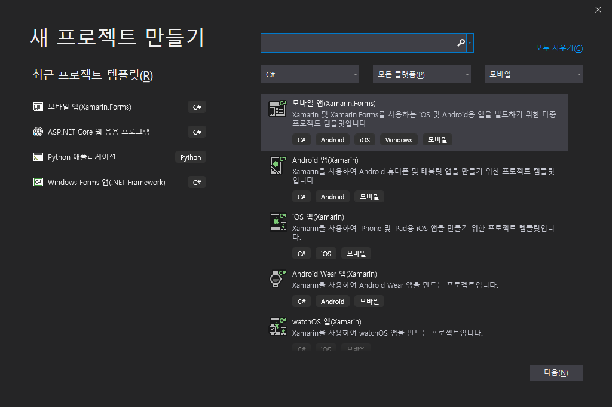Click iOS tag under iOS 앱(Xamarin)
Screen dimensions: 612x407
tap(326, 253)
